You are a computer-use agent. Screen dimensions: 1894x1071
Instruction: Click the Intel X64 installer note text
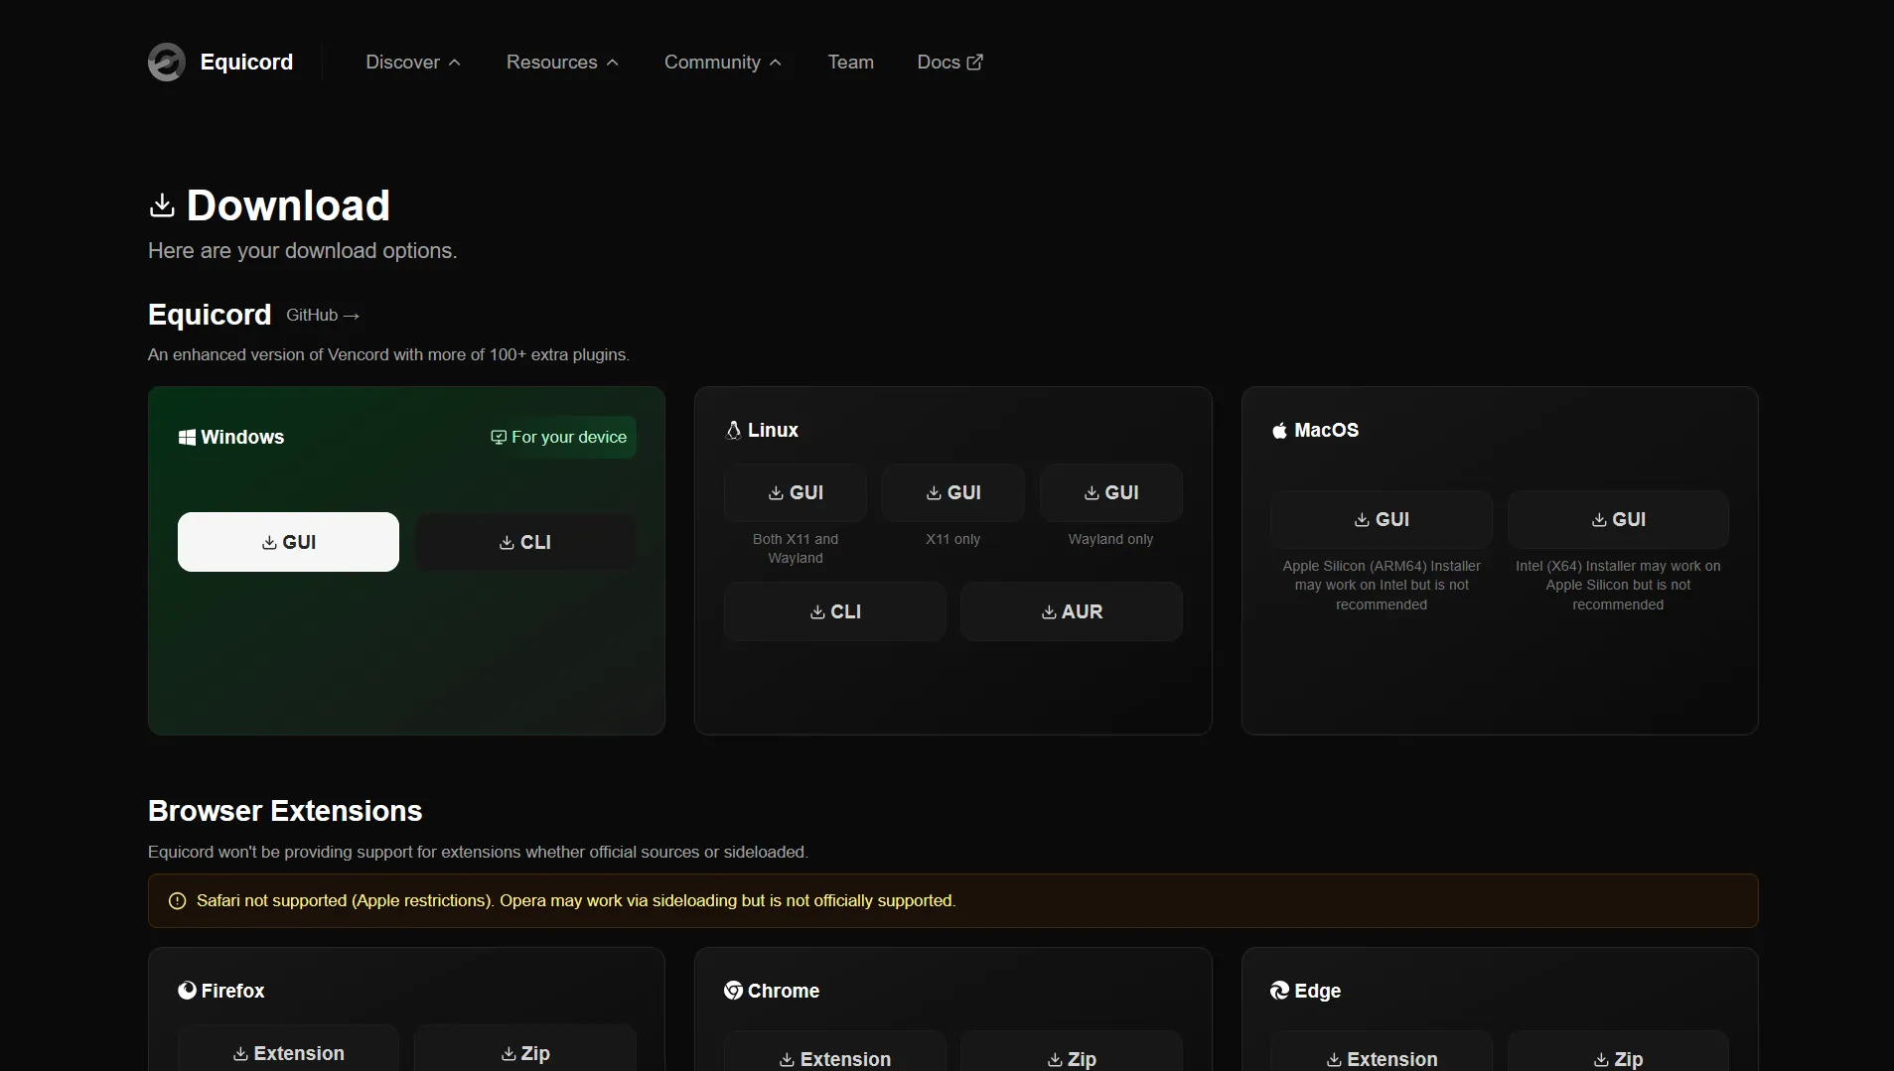[1618, 585]
